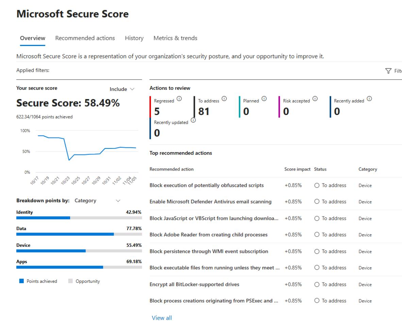Switch to the Recommended actions tab

point(85,38)
